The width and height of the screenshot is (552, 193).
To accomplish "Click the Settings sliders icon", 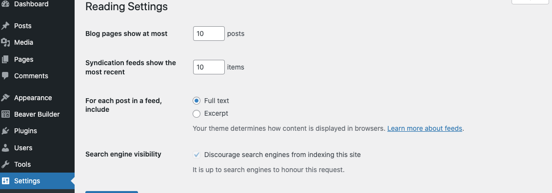I will (x=5, y=181).
